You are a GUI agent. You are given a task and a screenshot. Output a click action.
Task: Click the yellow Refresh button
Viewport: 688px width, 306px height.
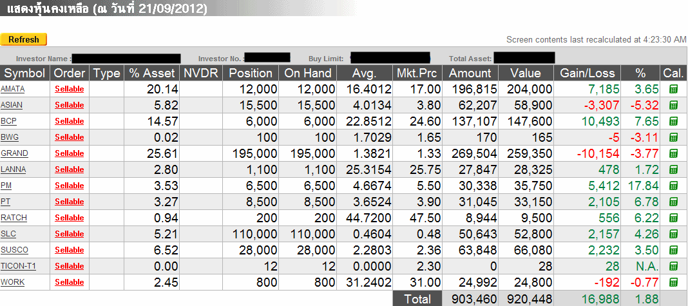pyautogui.click(x=24, y=39)
